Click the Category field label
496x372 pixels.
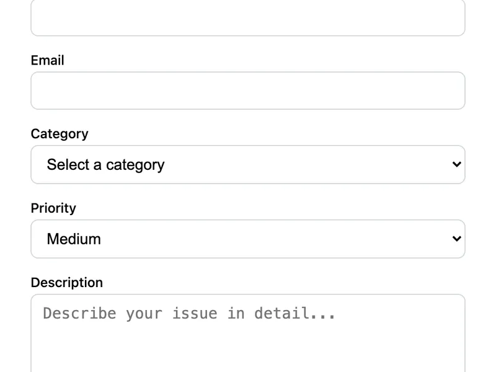click(x=60, y=134)
